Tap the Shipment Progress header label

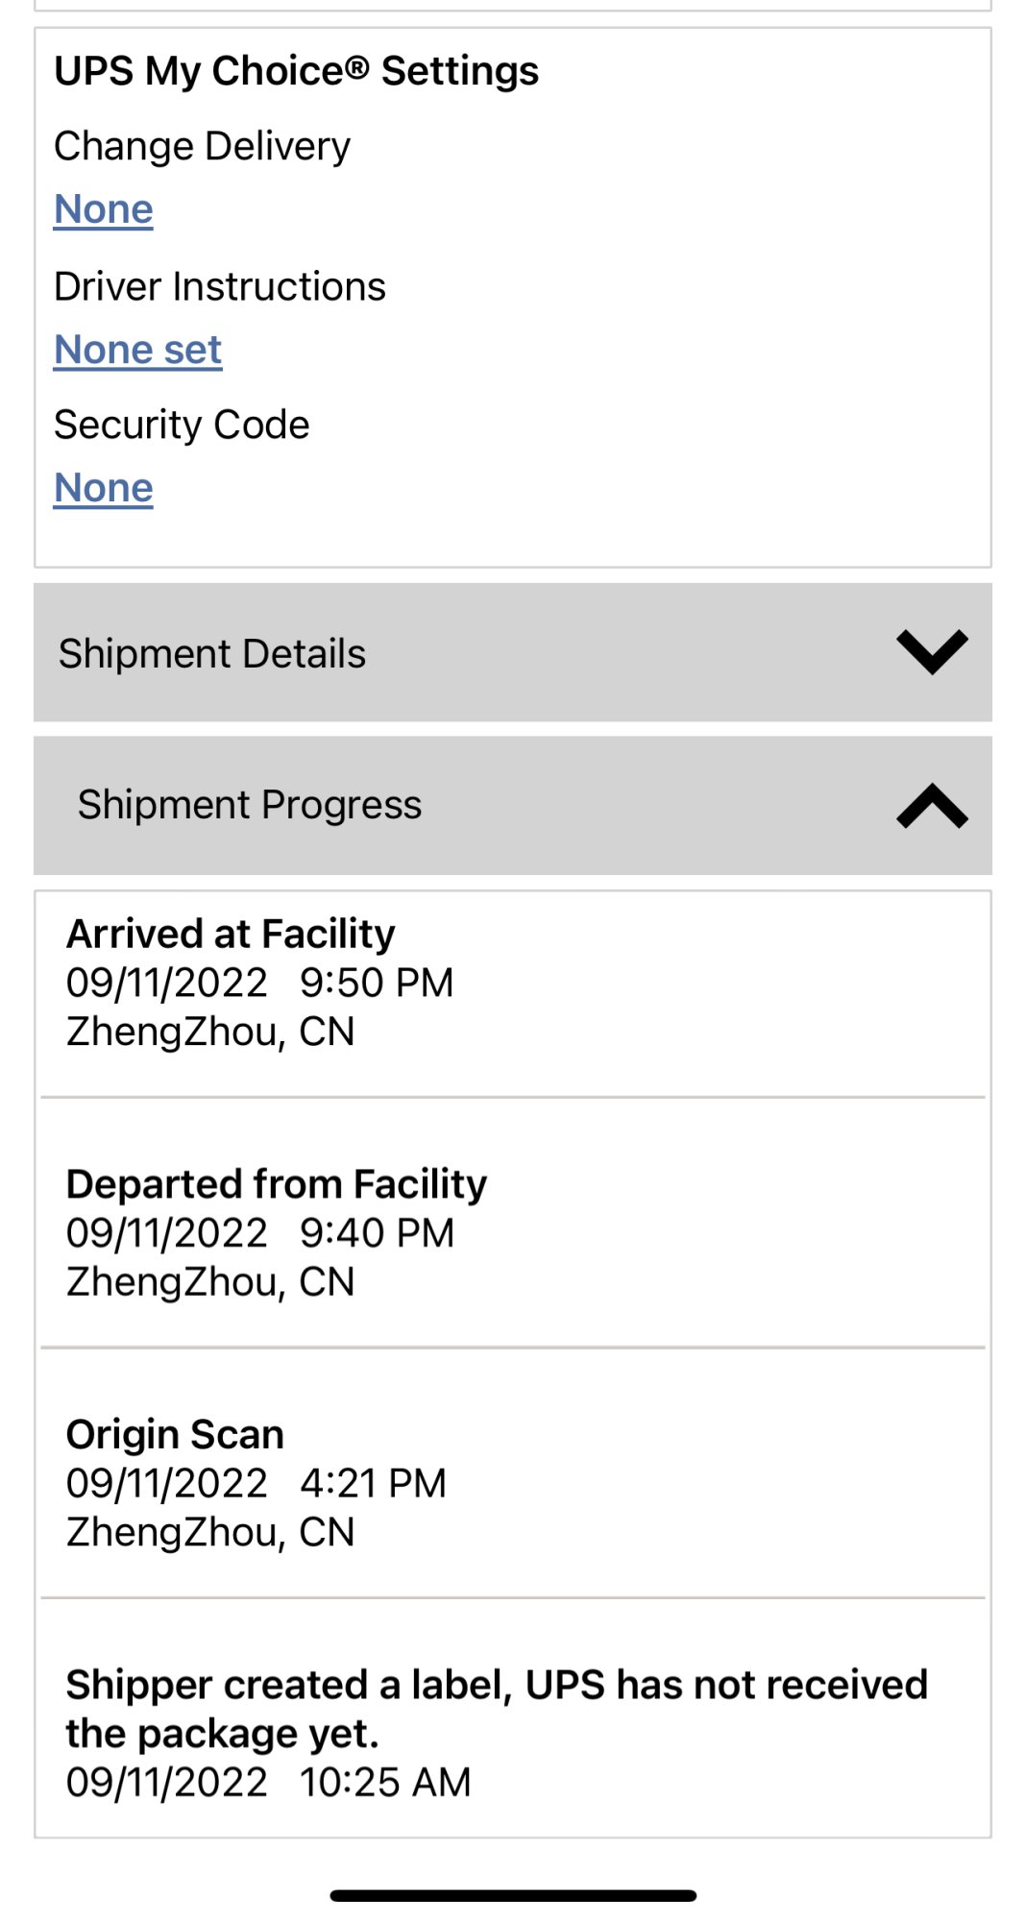[250, 805]
